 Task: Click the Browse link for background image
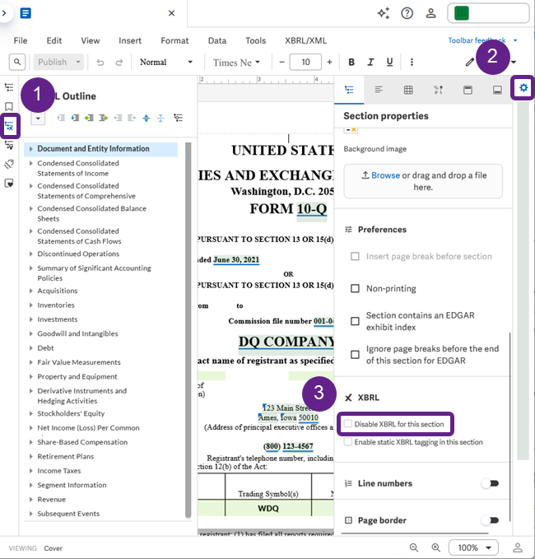click(x=385, y=175)
